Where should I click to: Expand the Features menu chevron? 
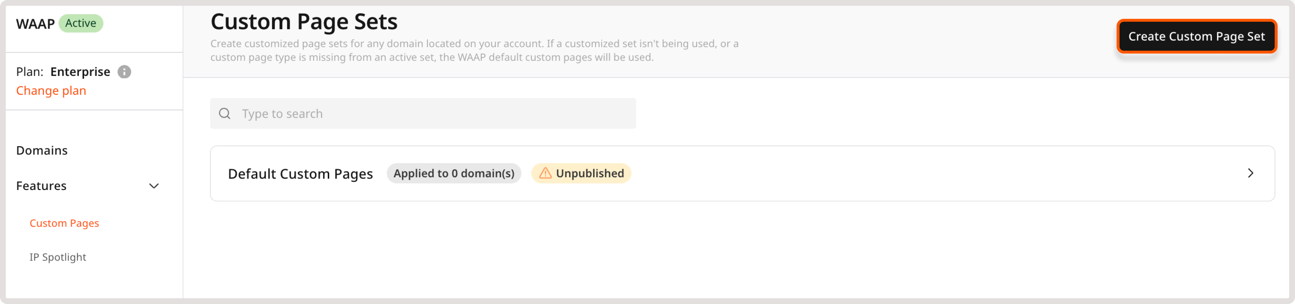pyautogui.click(x=154, y=186)
